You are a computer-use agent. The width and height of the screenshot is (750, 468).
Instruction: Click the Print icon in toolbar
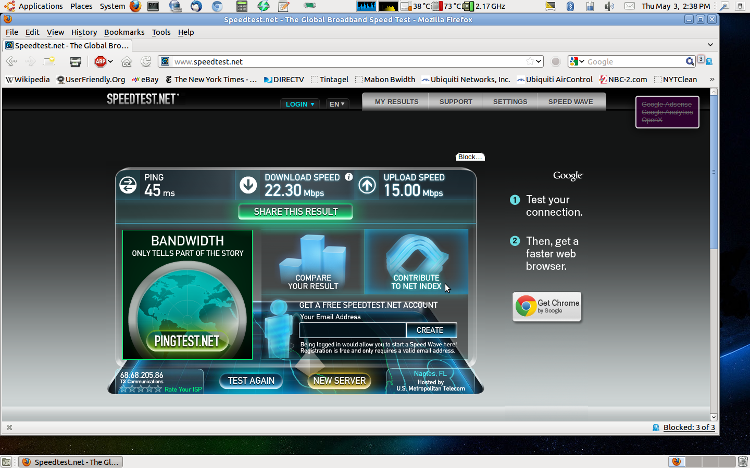76,61
